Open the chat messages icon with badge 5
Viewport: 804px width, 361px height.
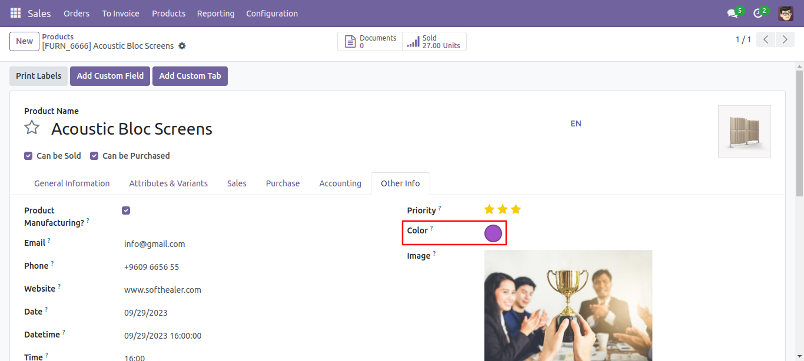point(732,13)
